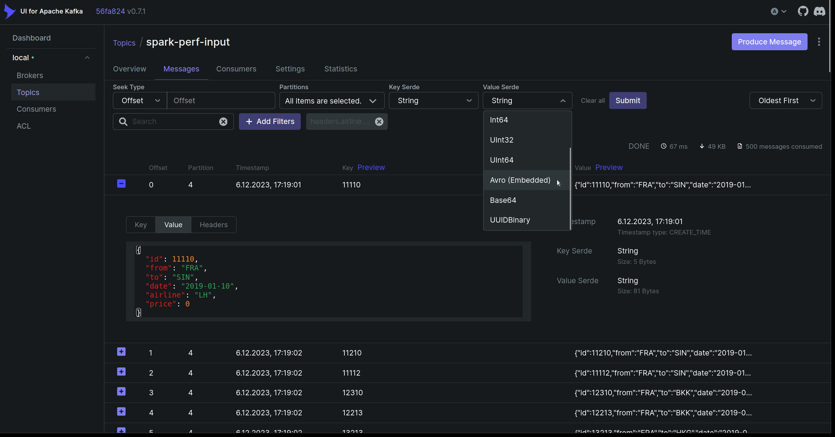
Task: Click the Offset input field
Action: [x=221, y=100]
